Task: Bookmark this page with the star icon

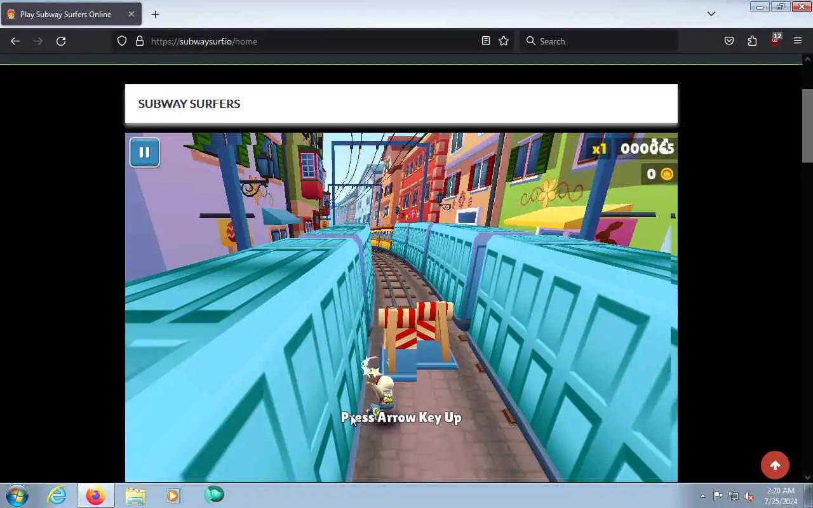Action: coord(504,41)
